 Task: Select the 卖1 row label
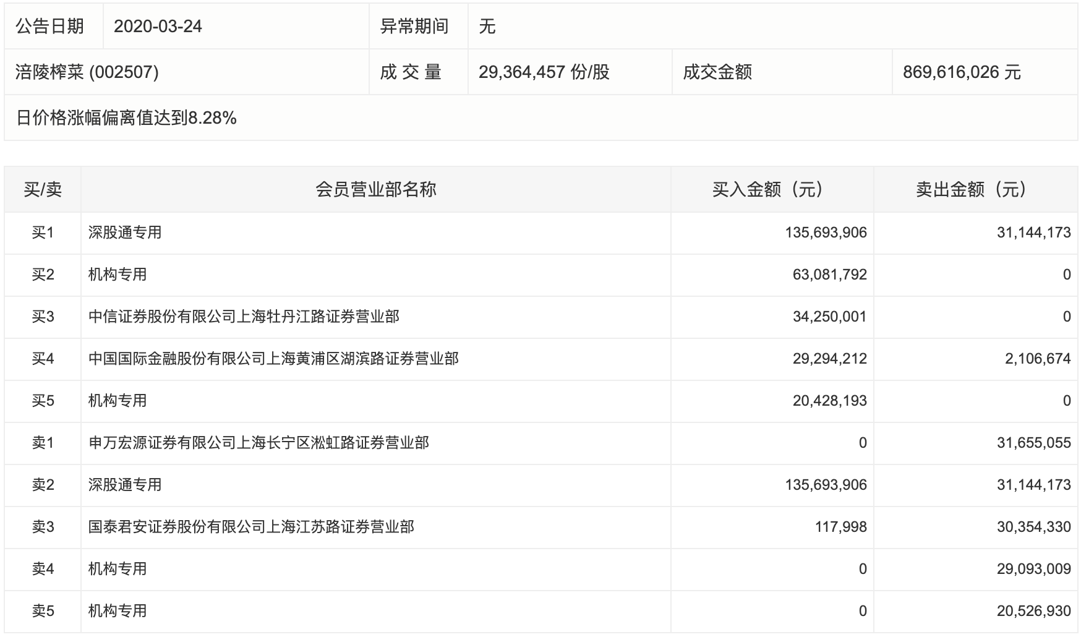[x=43, y=443]
